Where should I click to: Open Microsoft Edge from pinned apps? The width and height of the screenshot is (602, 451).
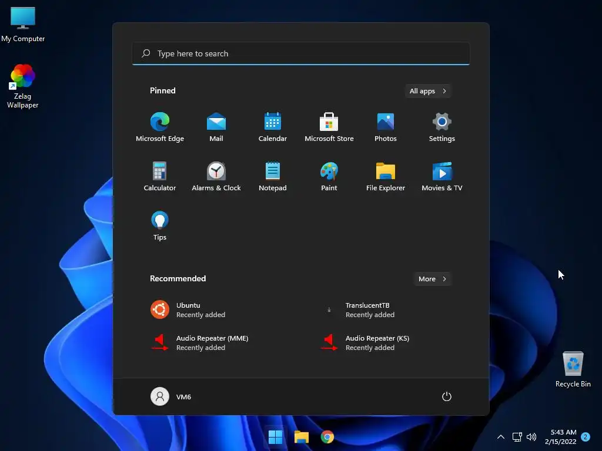click(160, 127)
